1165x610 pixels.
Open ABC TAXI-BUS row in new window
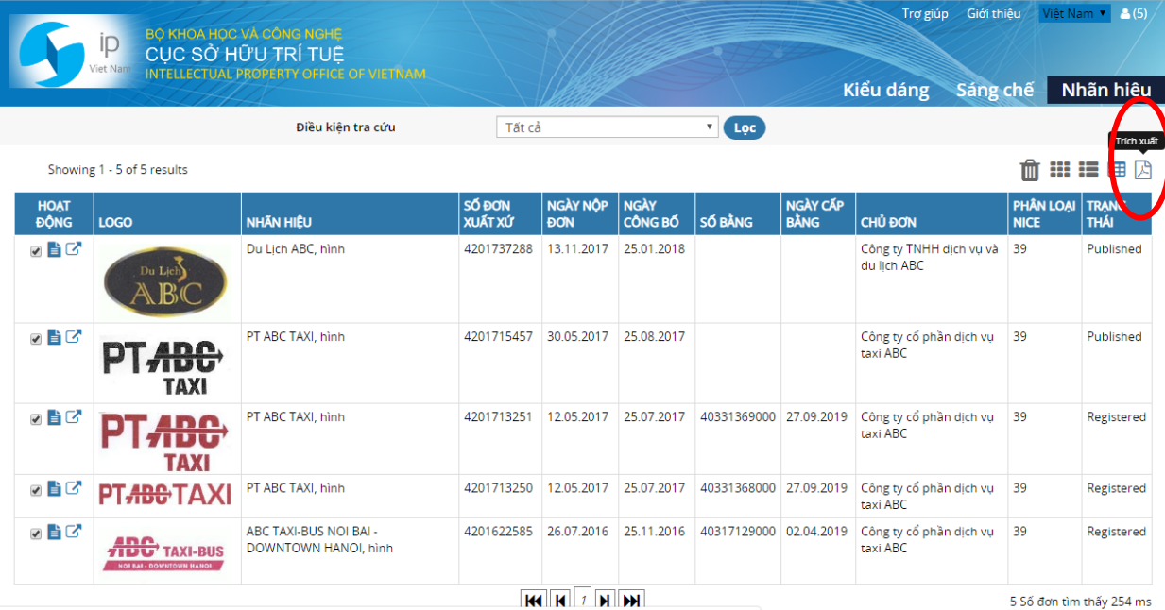click(x=73, y=532)
